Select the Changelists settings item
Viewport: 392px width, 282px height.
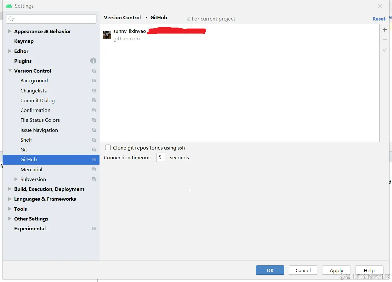(x=33, y=91)
